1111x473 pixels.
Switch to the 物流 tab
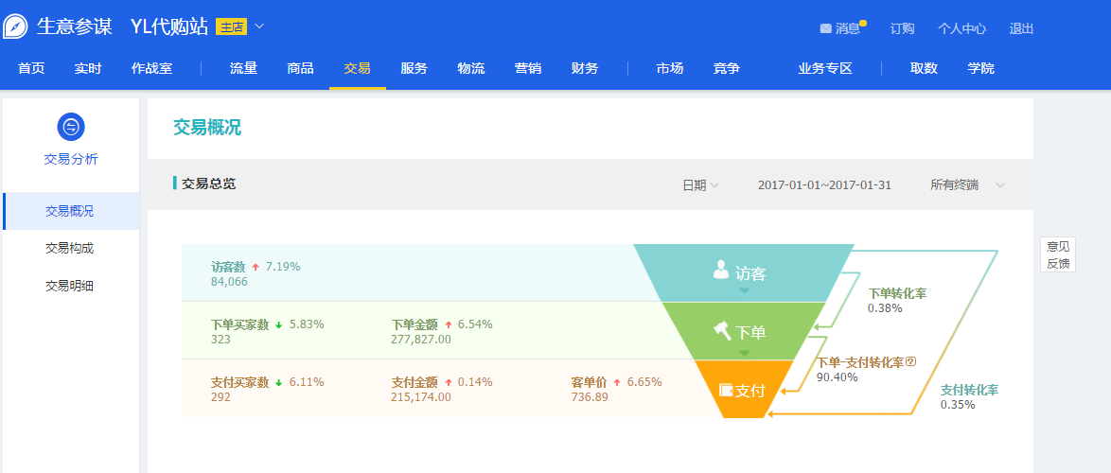coord(471,69)
